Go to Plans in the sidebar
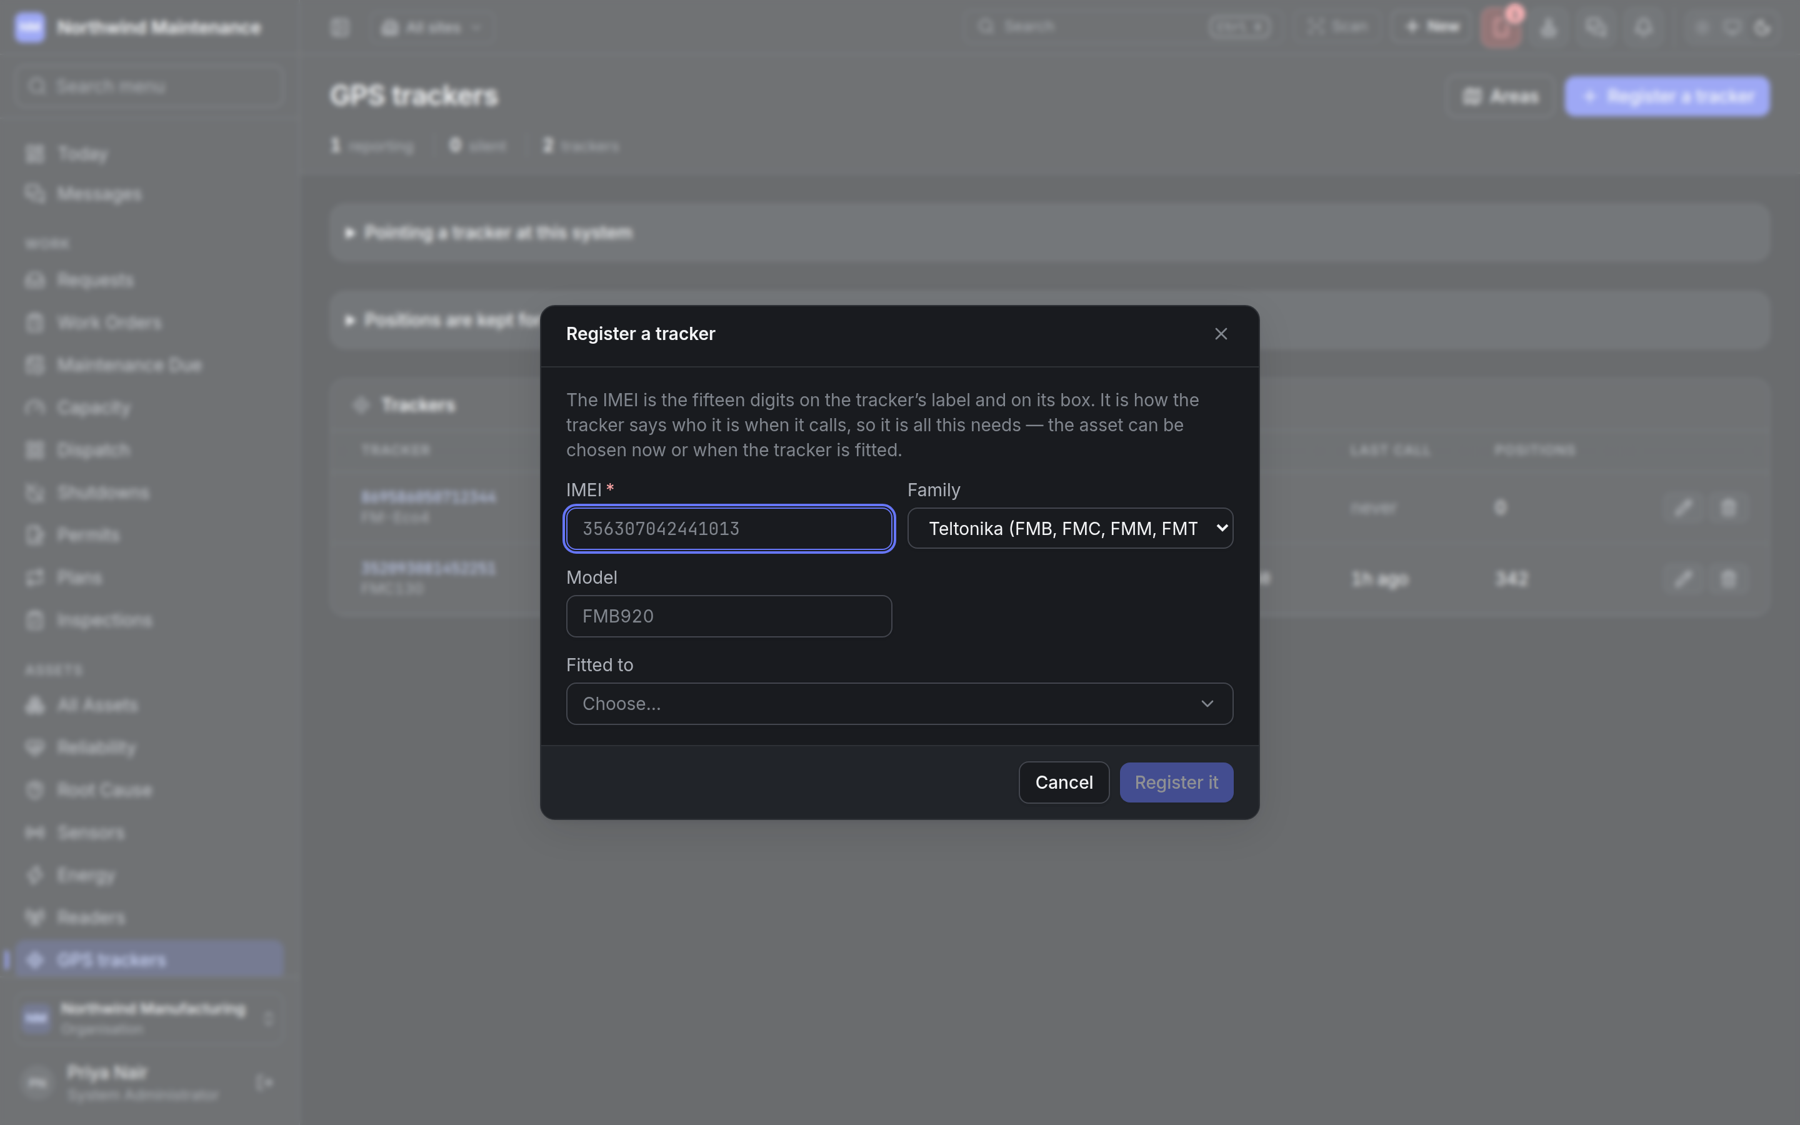 (149, 577)
